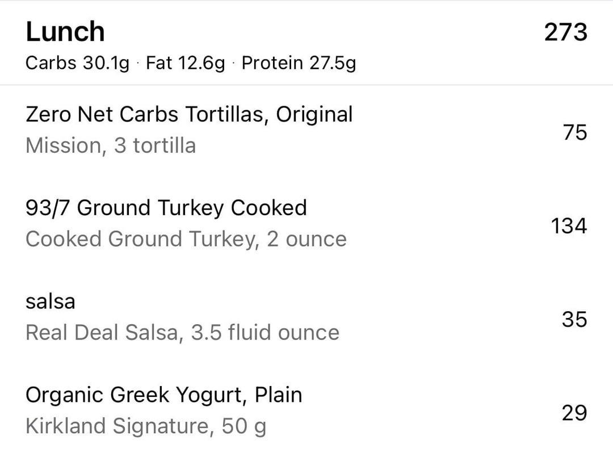Select the Lunch title text
The width and height of the screenshot is (613, 465).
click(x=65, y=32)
